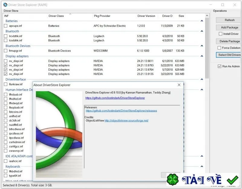Open the objectlistview.sourceforge.net link

[126, 120]
